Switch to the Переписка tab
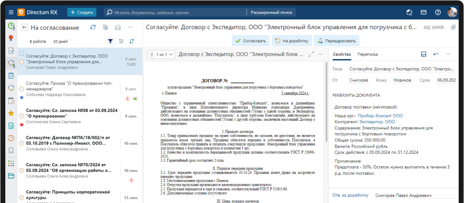Viewport: 464px width, 203px height. [368, 54]
